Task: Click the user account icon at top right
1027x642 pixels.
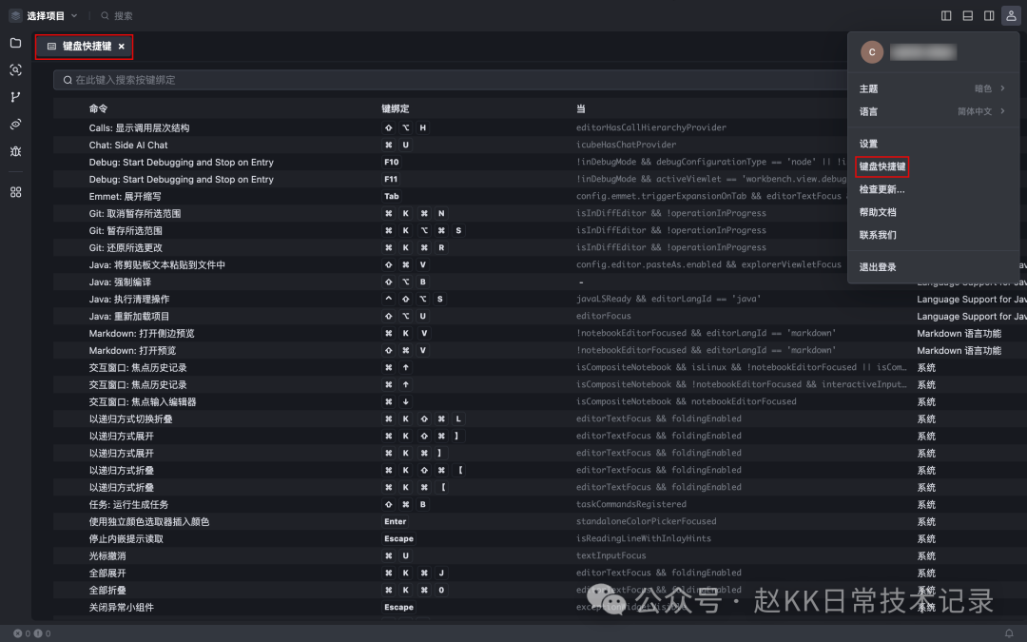Action: pos(1011,15)
